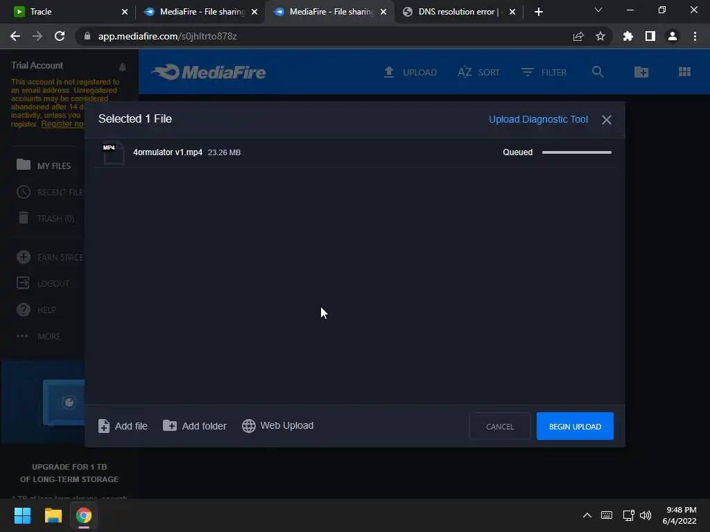
Task: Open Chrome three-dot menu
Action: [695, 36]
